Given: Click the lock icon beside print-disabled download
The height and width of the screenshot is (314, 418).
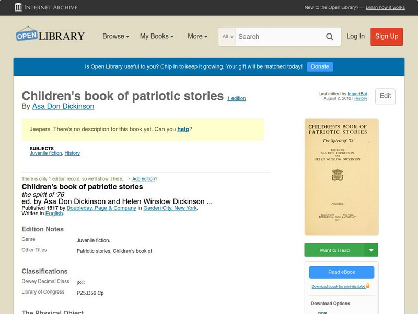Looking at the screenshot, I should click(x=367, y=287).
